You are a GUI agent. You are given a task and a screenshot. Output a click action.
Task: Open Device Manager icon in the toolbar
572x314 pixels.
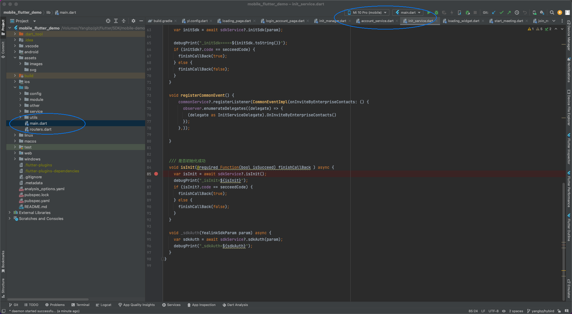(534, 13)
